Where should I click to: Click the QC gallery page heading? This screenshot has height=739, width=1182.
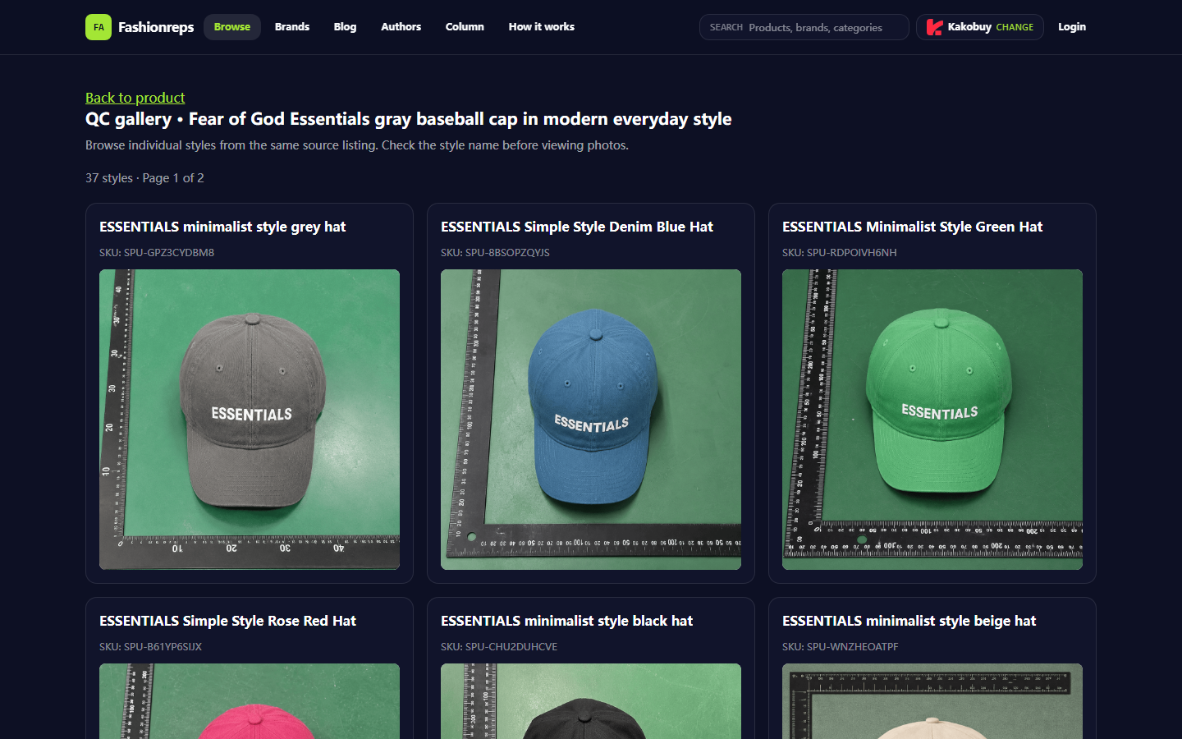click(x=409, y=119)
